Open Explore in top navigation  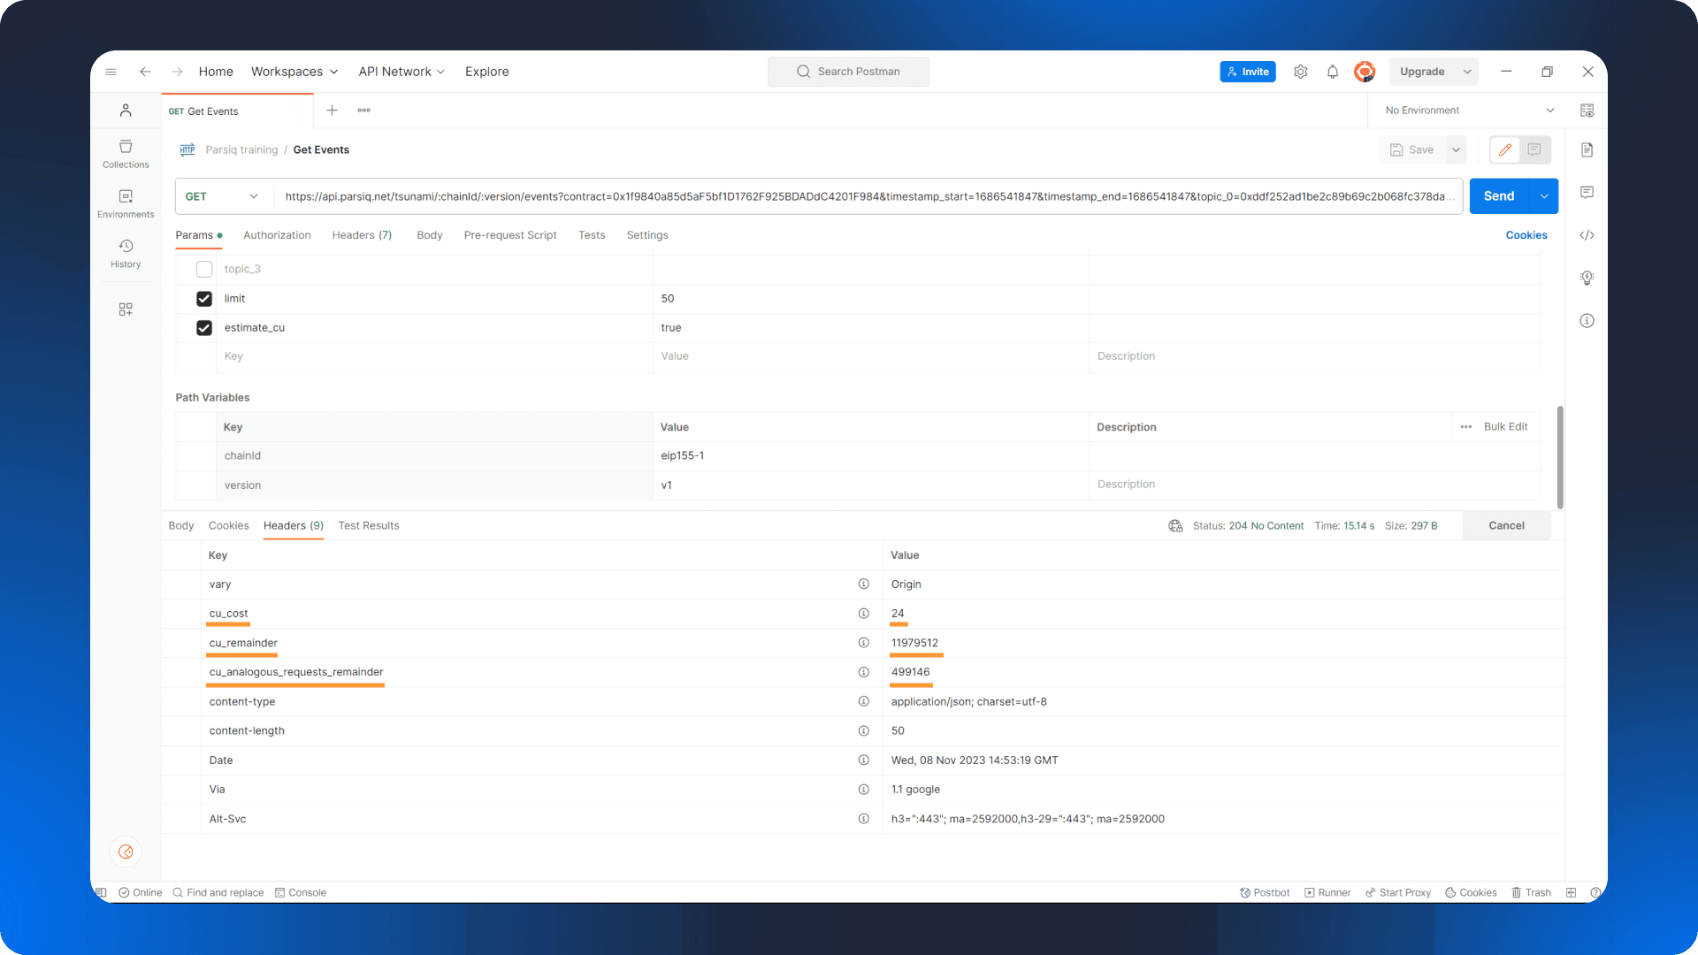click(487, 72)
